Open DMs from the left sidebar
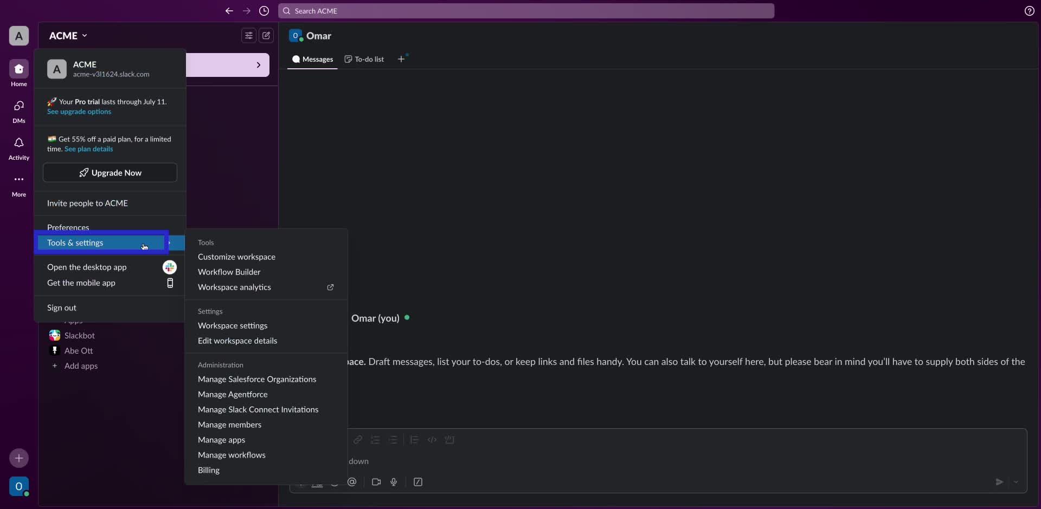Viewport: 1041px width, 509px height. click(18, 110)
